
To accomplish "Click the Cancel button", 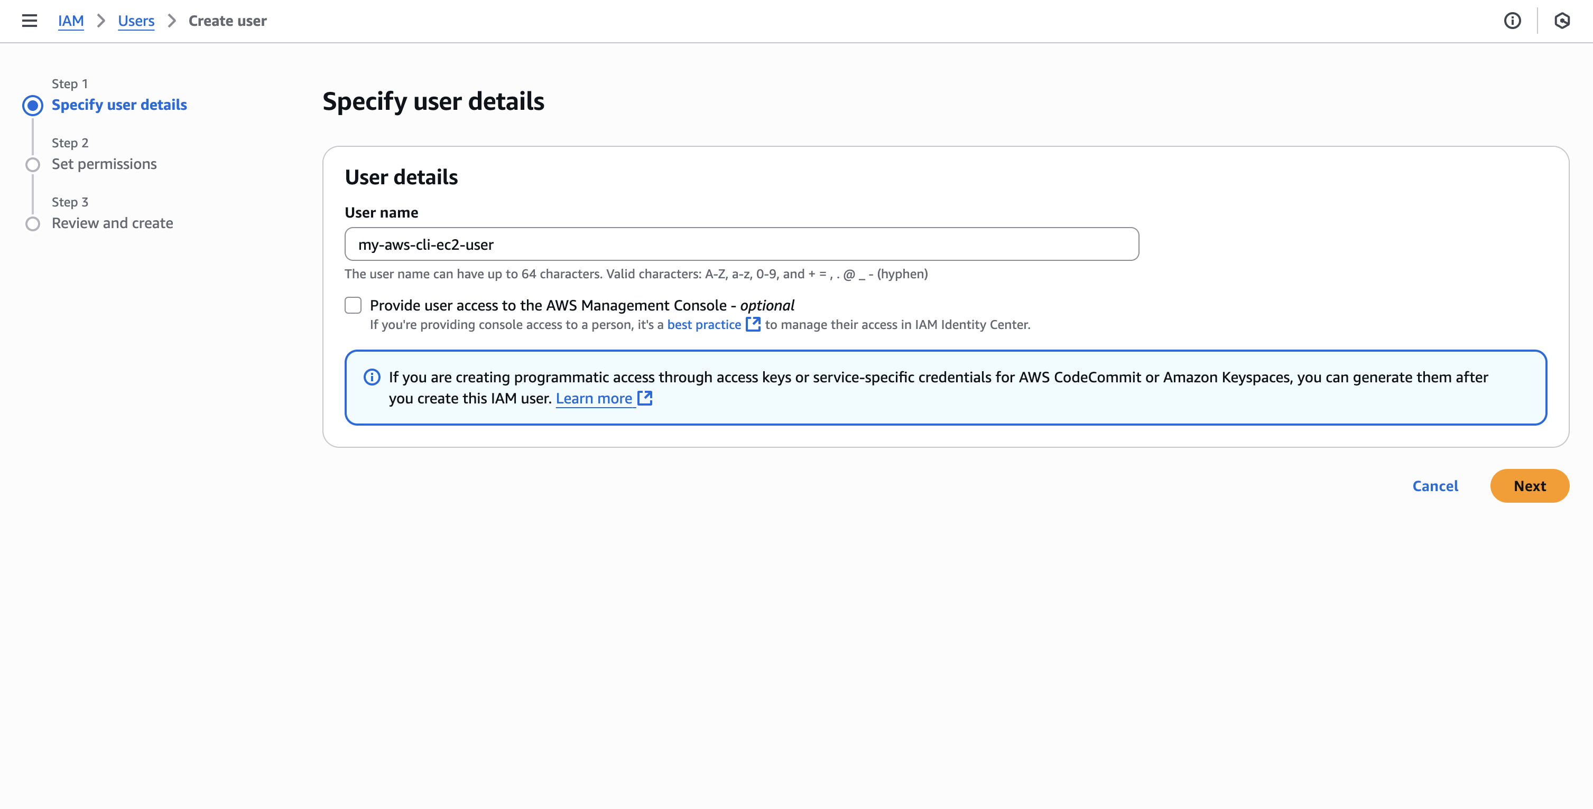I will [x=1434, y=486].
